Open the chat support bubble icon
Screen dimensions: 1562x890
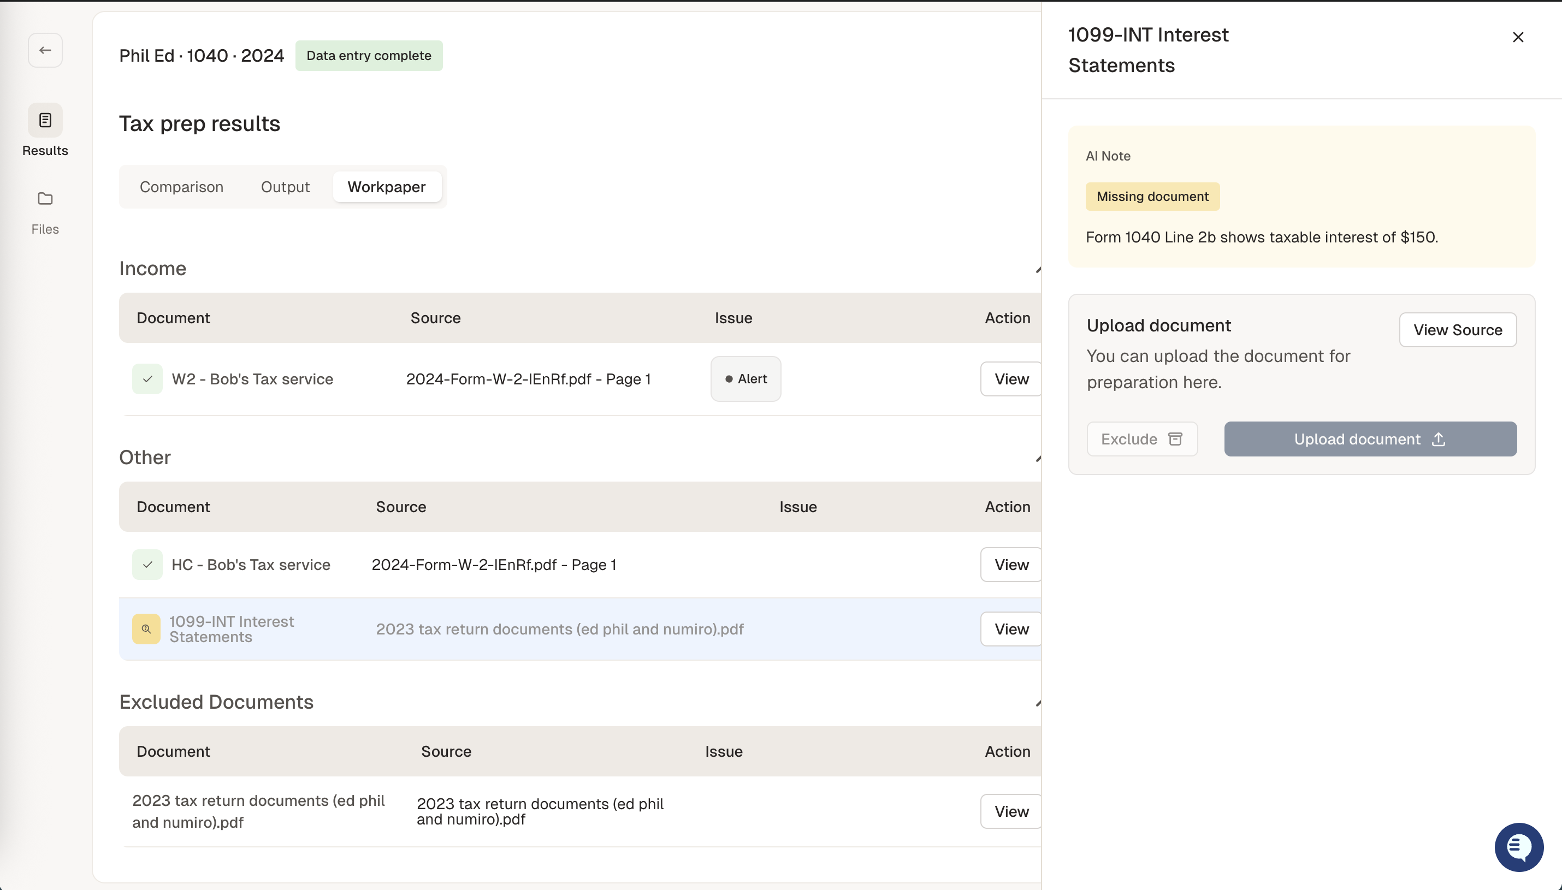[x=1519, y=847]
